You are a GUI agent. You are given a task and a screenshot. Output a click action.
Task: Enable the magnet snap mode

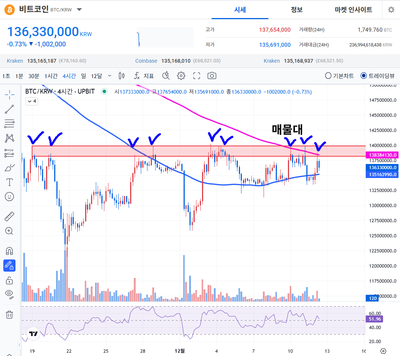tap(10, 251)
